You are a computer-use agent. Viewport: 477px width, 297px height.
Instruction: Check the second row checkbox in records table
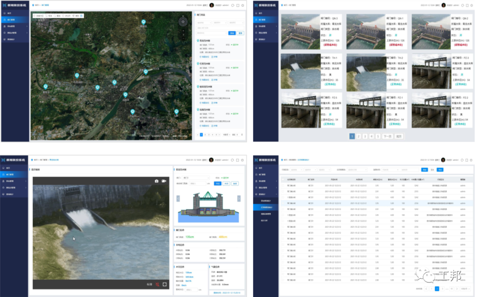click(283, 191)
